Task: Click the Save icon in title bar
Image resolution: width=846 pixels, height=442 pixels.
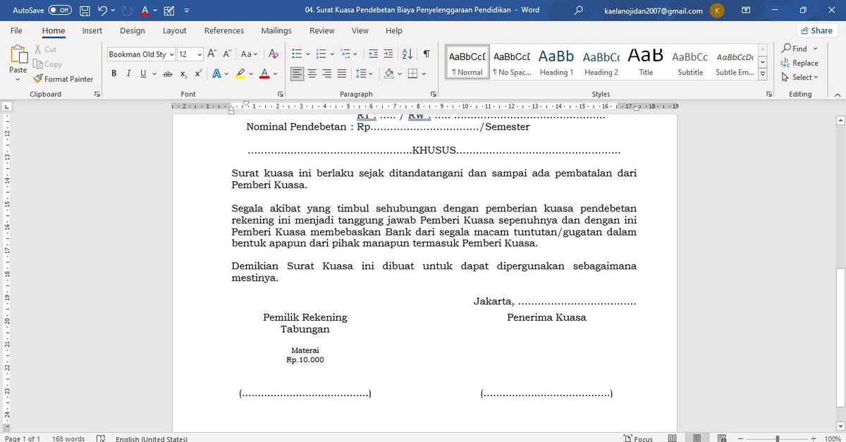Action: point(85,11)
